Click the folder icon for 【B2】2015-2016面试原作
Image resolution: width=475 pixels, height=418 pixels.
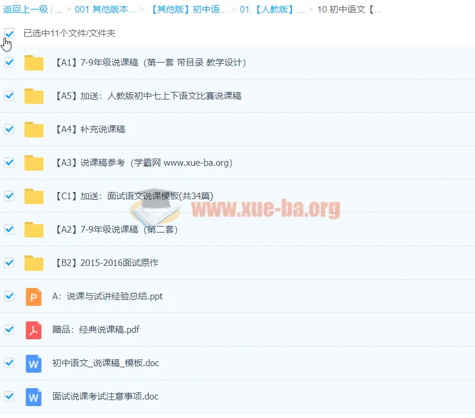(x=34, y=263)
